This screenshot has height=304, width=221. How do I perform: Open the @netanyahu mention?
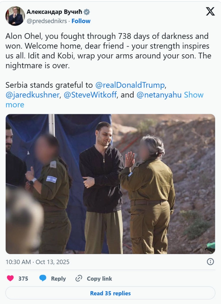pos(159,95)
